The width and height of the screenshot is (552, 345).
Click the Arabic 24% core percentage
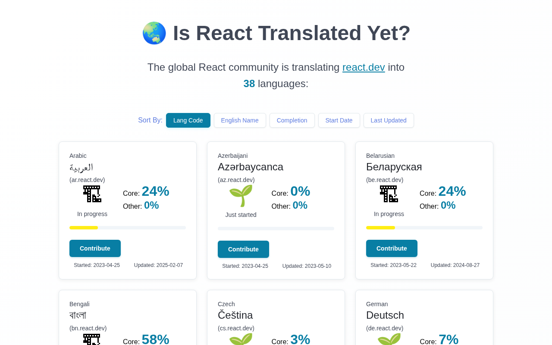(x=155, y=191)
